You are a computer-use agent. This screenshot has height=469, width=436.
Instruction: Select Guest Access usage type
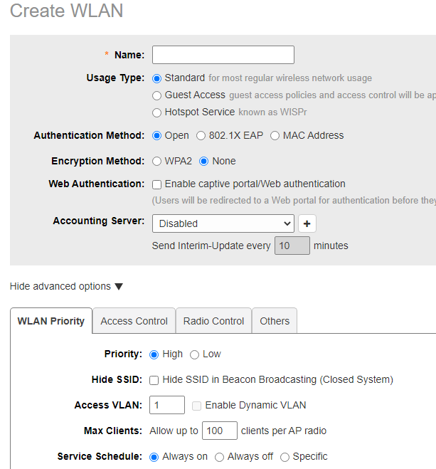pos(157,95)
